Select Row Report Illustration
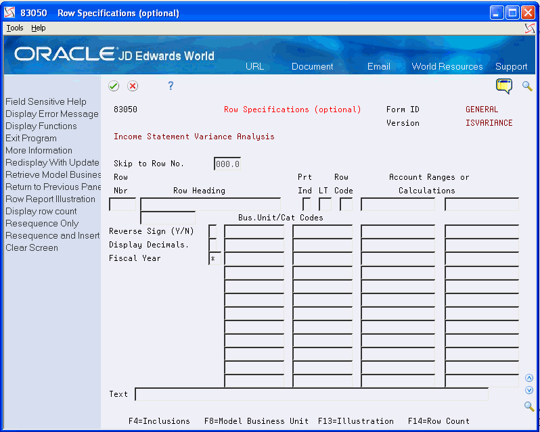 click(x=50, y=199)
